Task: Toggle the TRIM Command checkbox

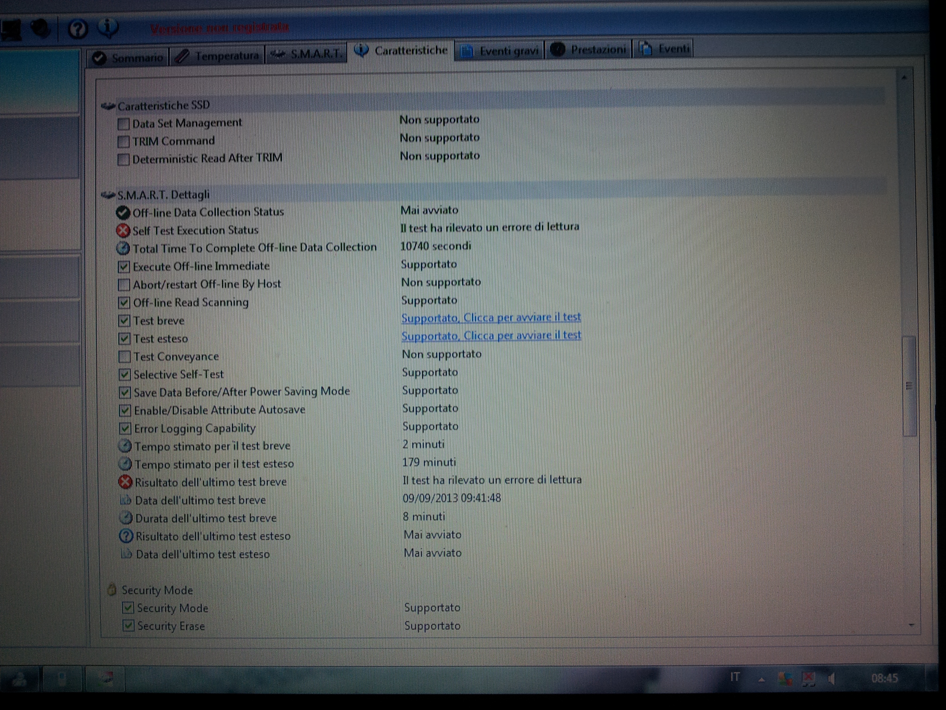Action: pos(123,142)
